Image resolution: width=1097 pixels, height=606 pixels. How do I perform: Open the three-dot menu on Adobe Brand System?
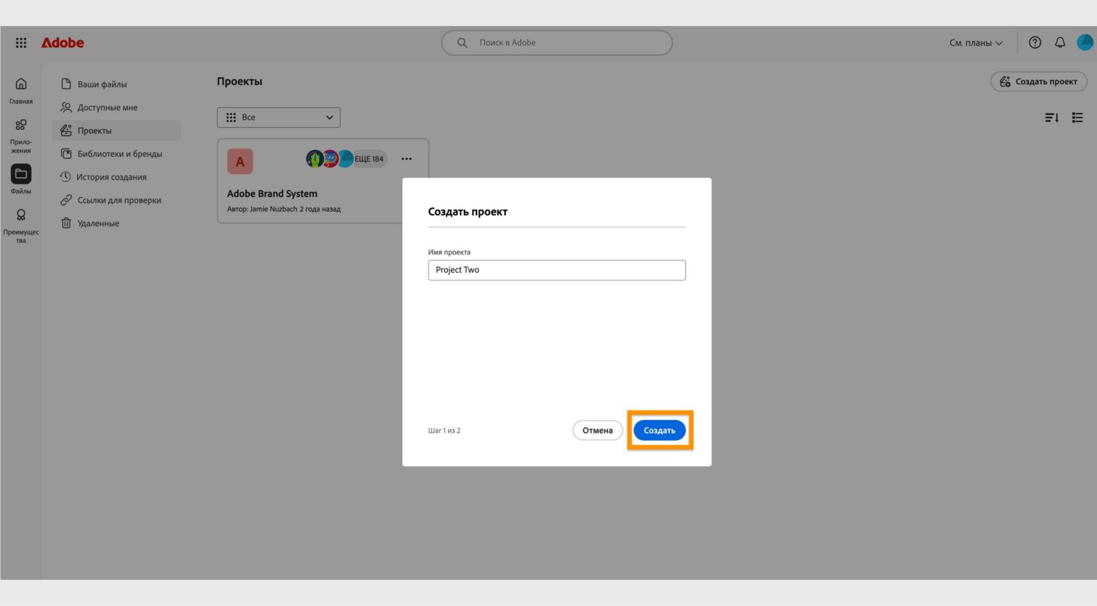(x=406, y=159)
